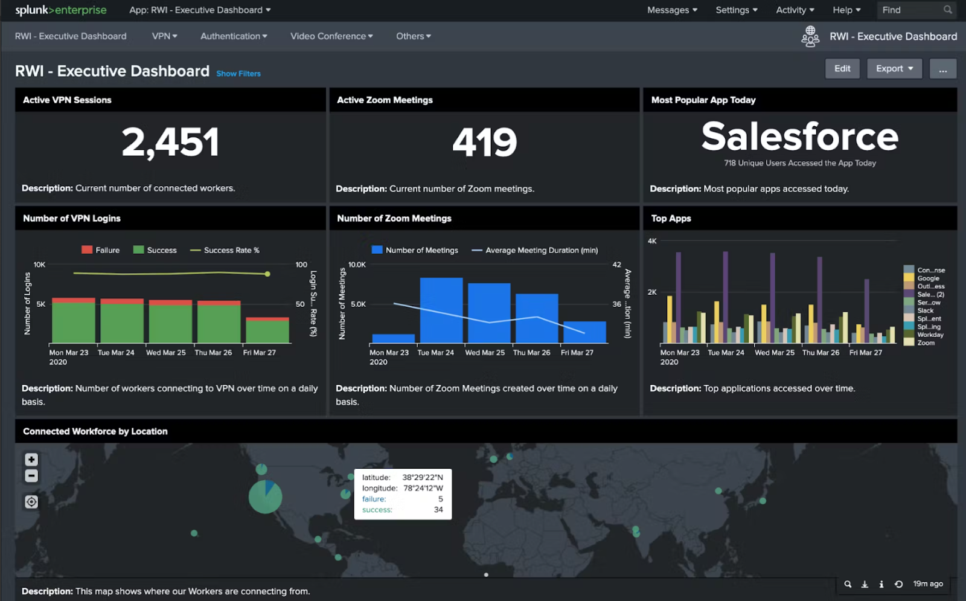Click the Salesforce most popular app value
This screenshot has height=601, width=966.
(x=800, y=137)
